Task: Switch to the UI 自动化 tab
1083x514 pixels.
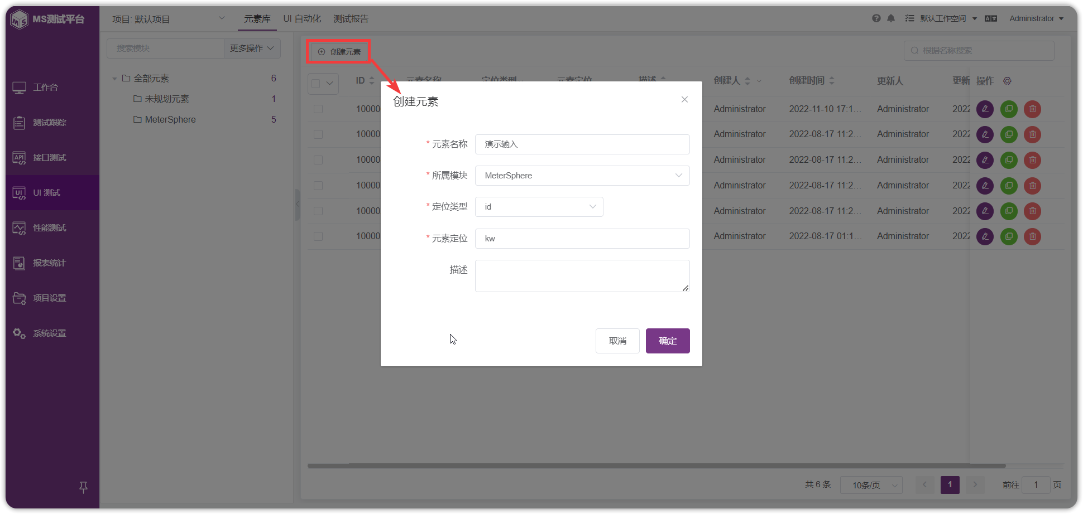Action: click(302, 19)
